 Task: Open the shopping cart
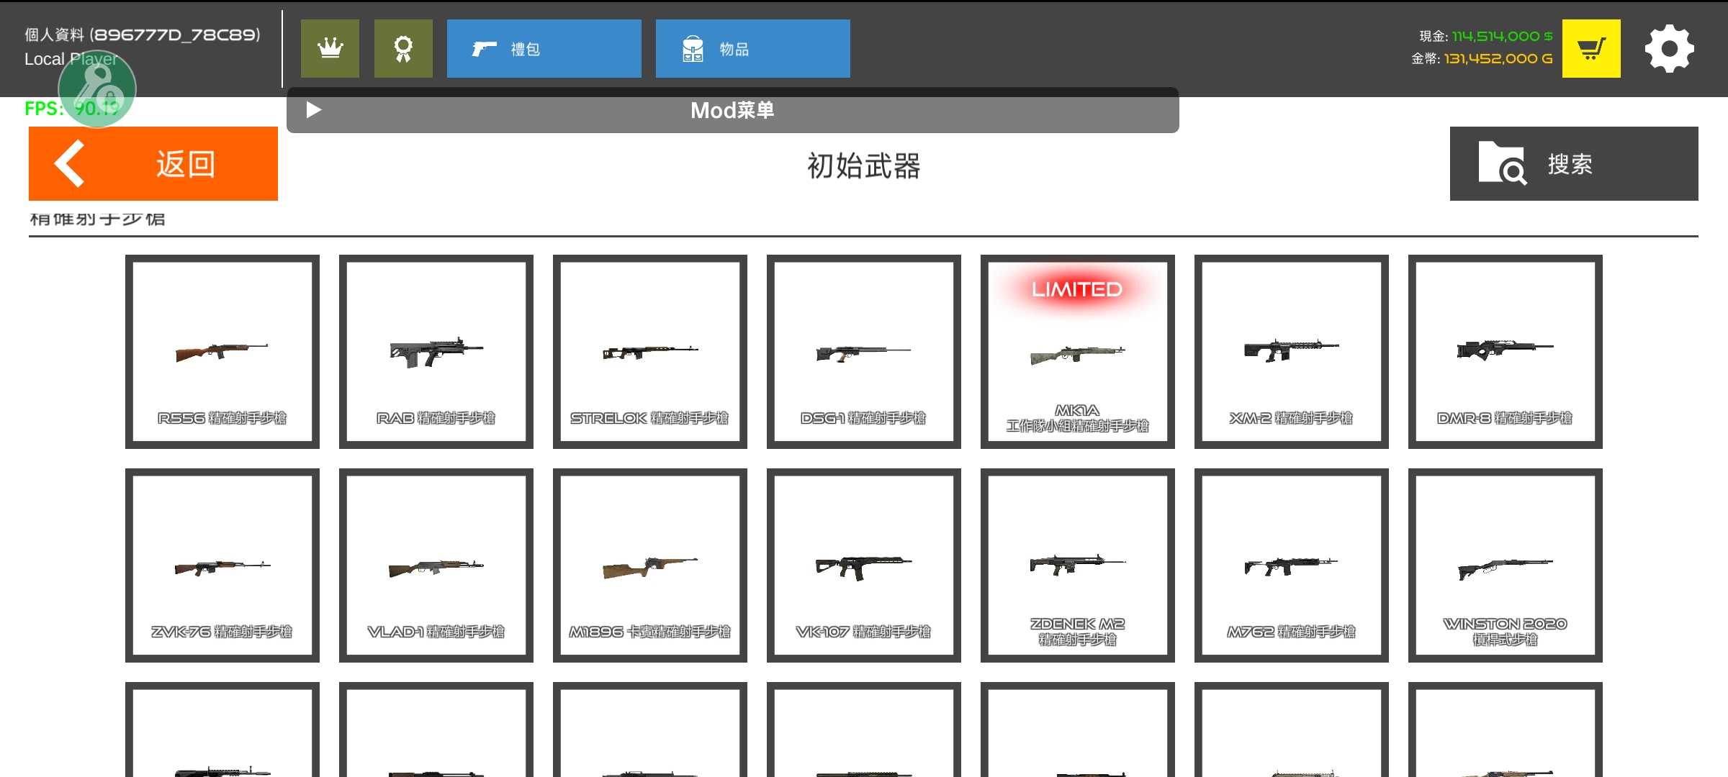(1591, 49)
